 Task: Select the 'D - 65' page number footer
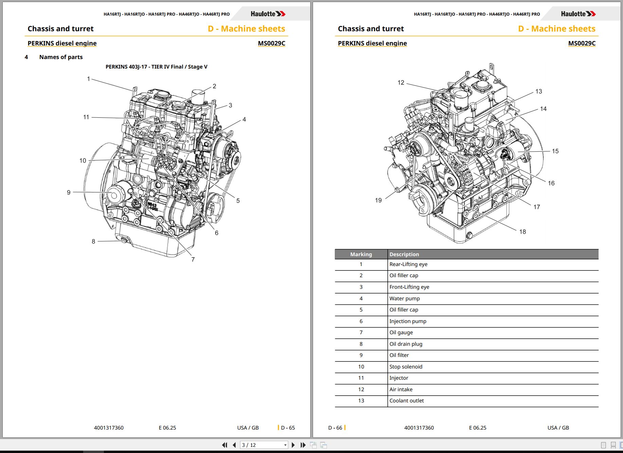pos(288,428)
